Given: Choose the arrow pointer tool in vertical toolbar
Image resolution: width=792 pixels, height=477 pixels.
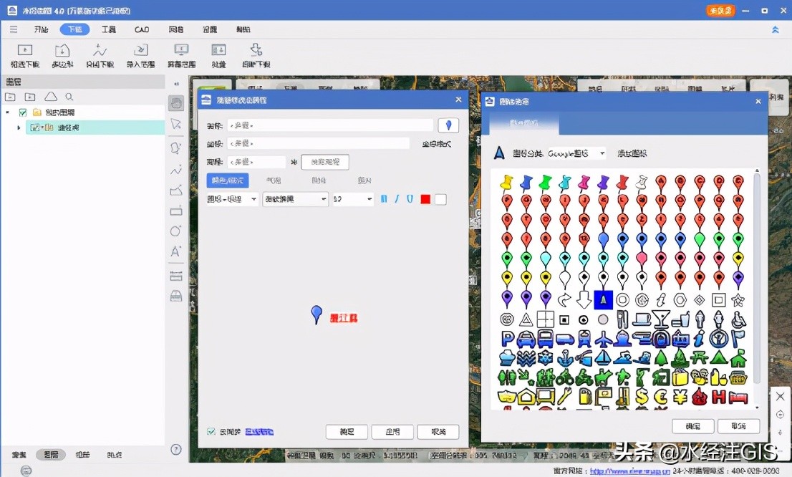Looking at the screenshot, I should (175, 124).
